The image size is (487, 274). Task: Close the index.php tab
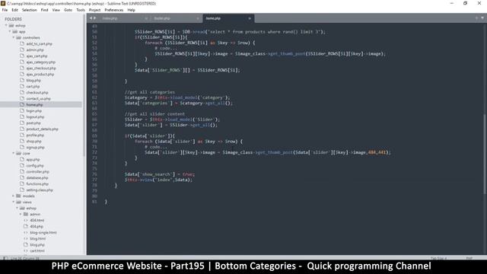[x=146, y=18]
